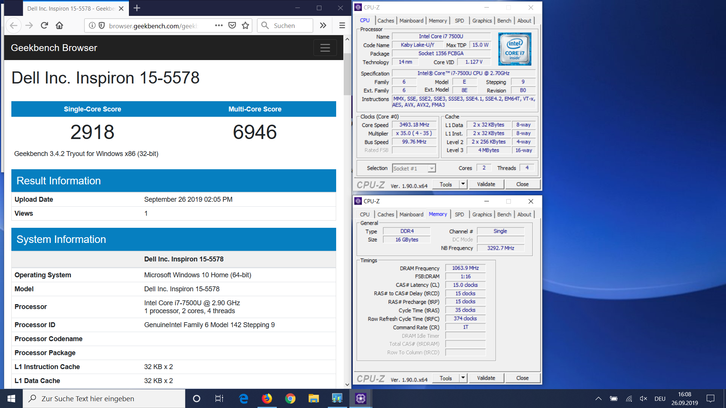
Task: Toggle Geekbench Browser navigation menu
Action: pyautogui.click(x=325, y=48)
